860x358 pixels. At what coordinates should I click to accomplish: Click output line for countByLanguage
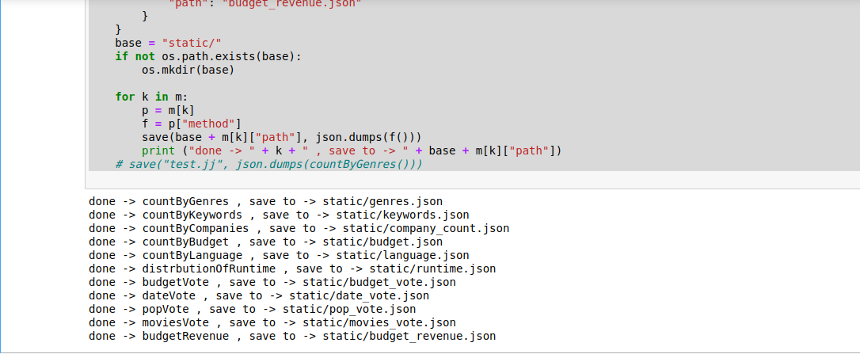(279, 256)
